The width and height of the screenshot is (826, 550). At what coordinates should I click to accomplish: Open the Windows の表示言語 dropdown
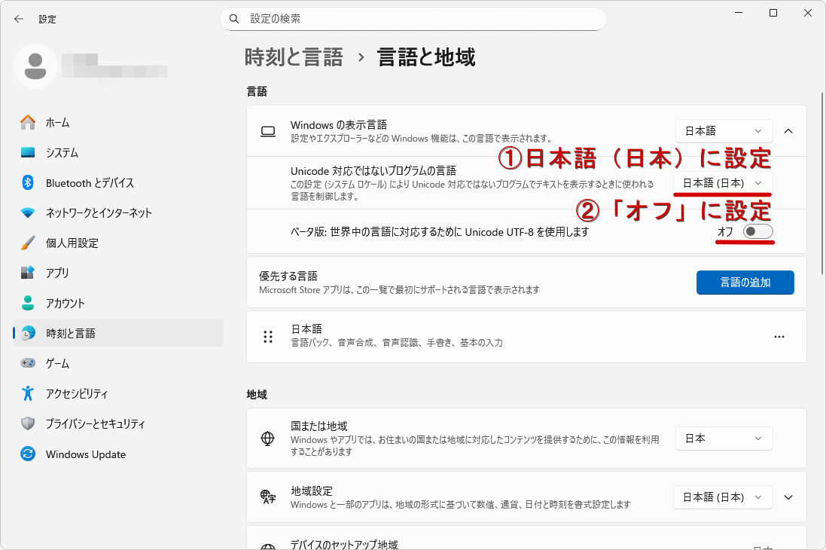723,130
